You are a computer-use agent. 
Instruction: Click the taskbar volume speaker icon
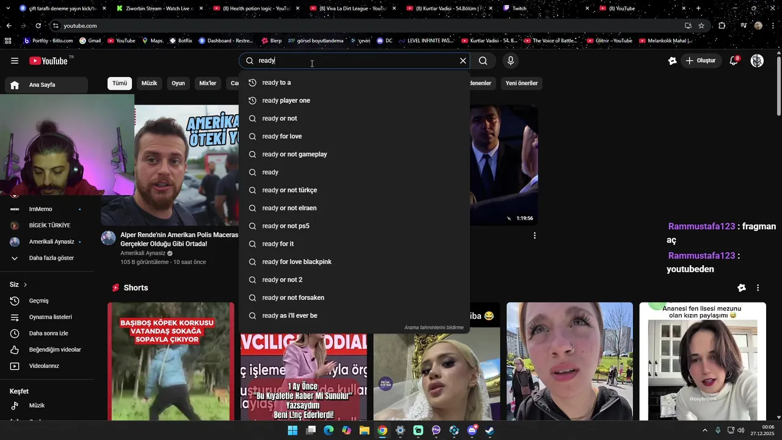[740, 430]
